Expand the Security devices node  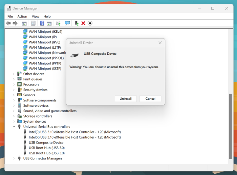point(14,90)
